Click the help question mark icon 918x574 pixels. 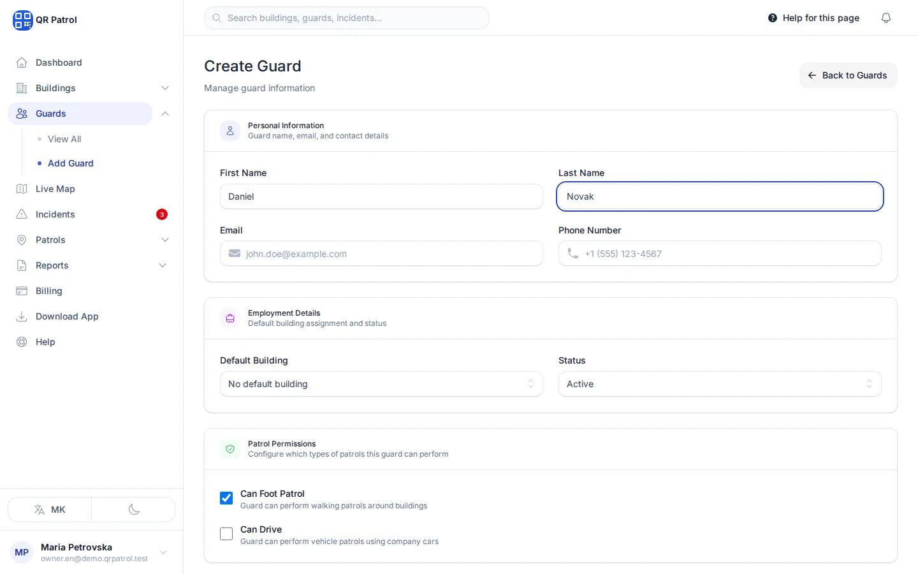(x=773, y=18)
